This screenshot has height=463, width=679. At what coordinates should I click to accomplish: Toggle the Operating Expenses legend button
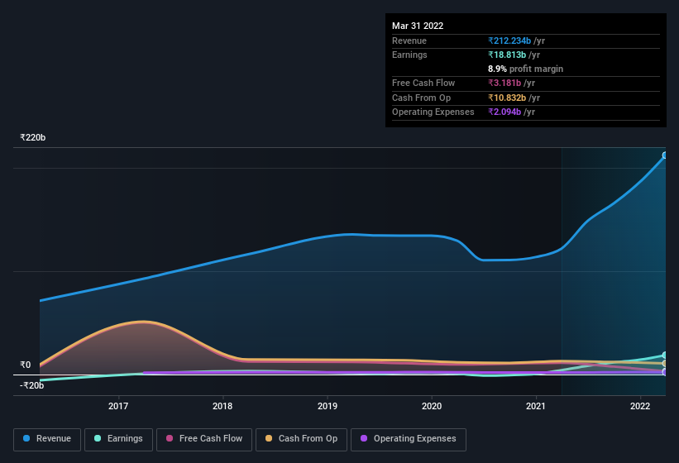(409, 439)
